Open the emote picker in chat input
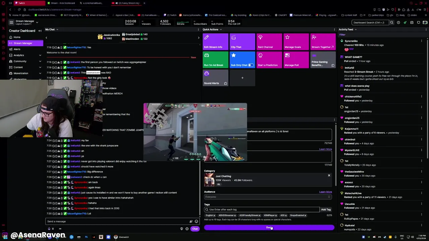The width and height of the screenshot is (429, 241). [196, 221]
